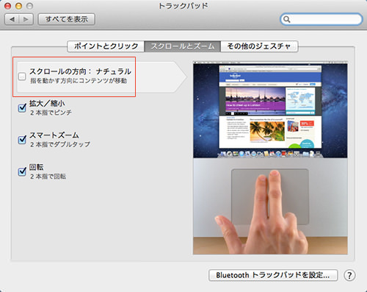This screenshot has width=367, height=292.
Task: Click the 2 本指でピンチ description
Action: click(51, 113)
